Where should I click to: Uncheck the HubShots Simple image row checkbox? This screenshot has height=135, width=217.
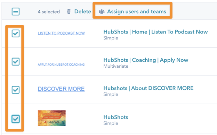pos(16,119)
